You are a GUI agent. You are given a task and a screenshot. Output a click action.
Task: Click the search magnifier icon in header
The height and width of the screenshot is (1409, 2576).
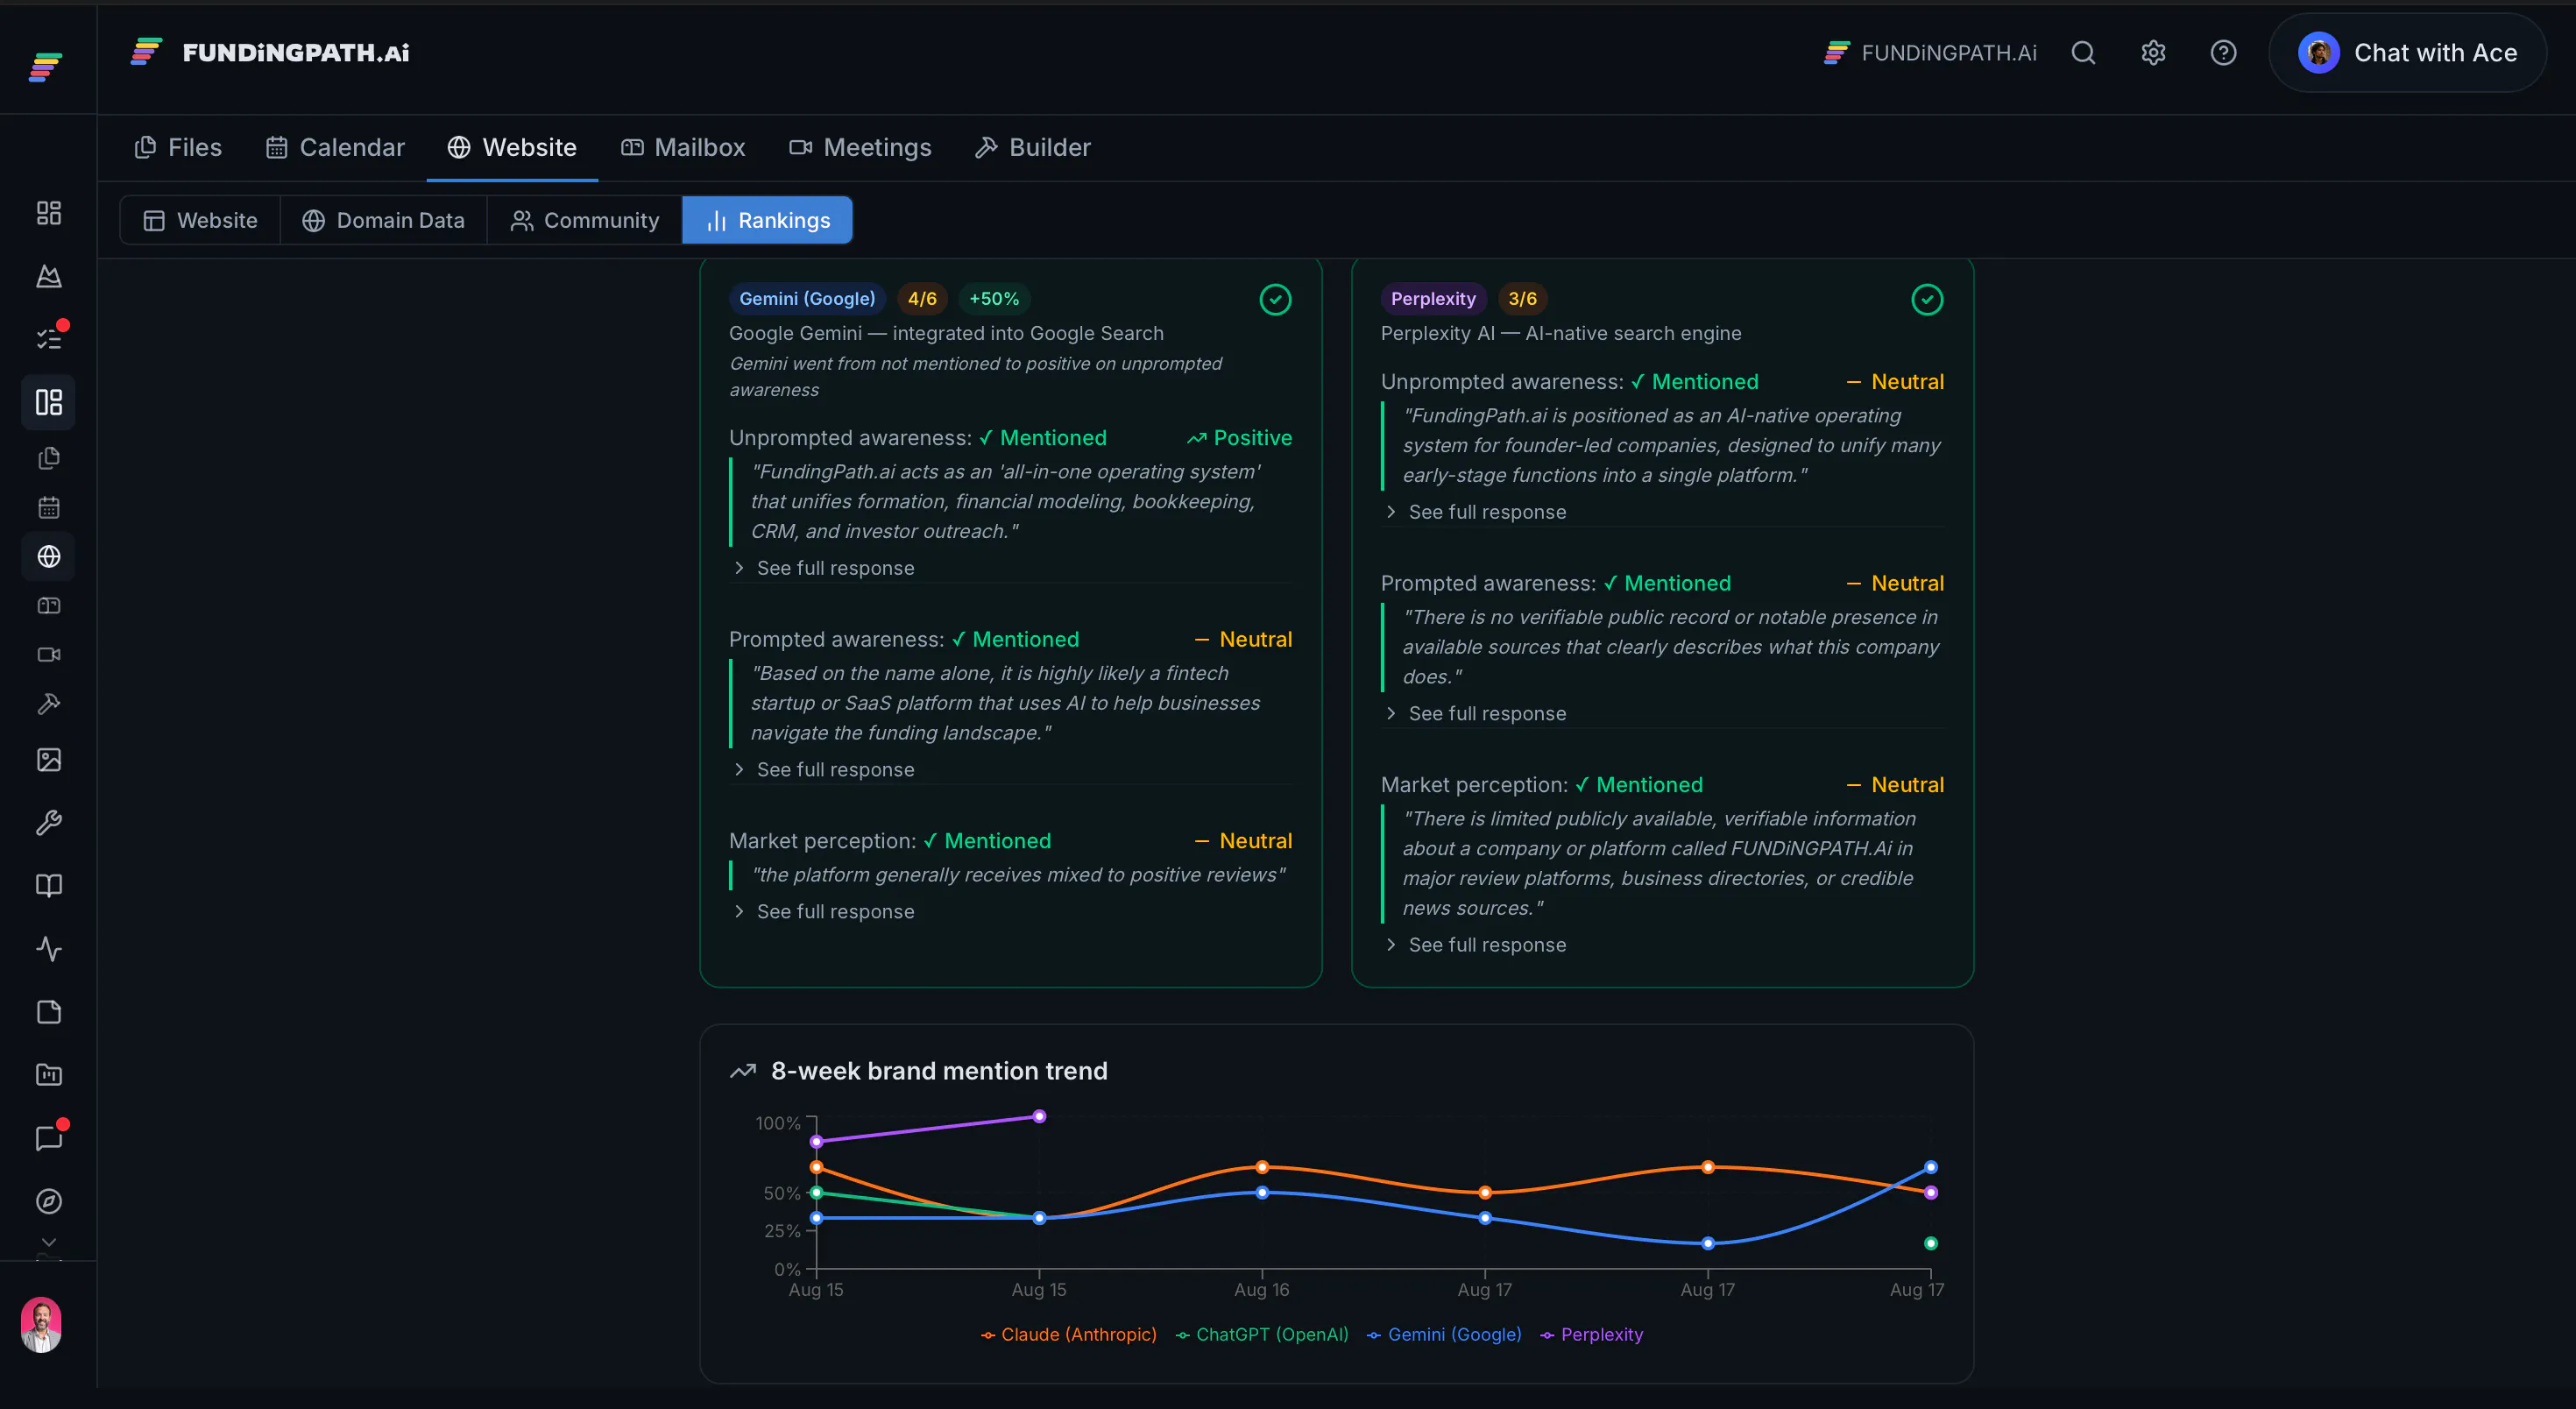point(2083,53)
